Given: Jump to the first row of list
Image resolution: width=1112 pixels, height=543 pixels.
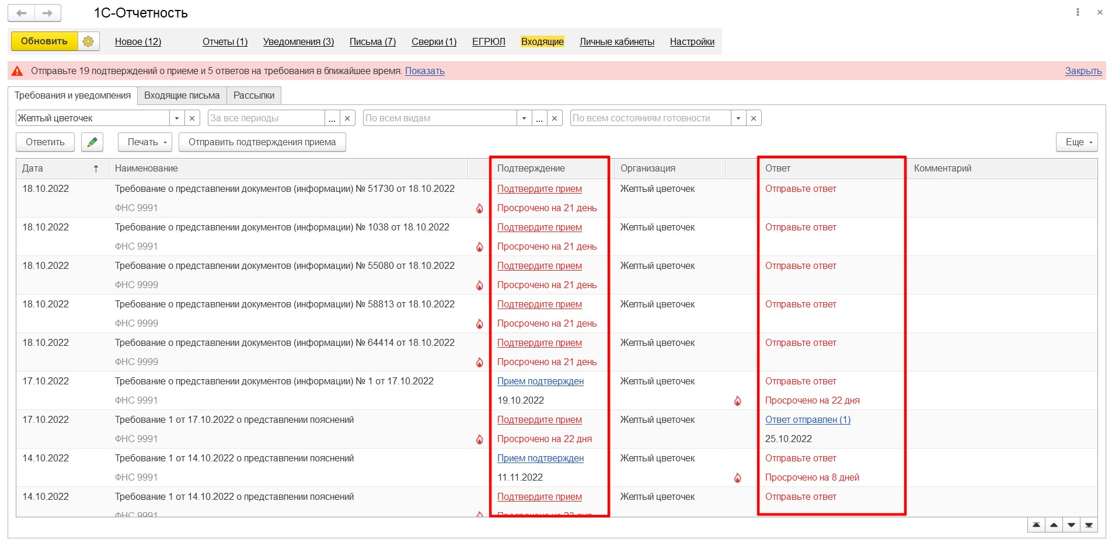Looking at the screenshot, I should pyautogui.click(x=1036, y=525).
